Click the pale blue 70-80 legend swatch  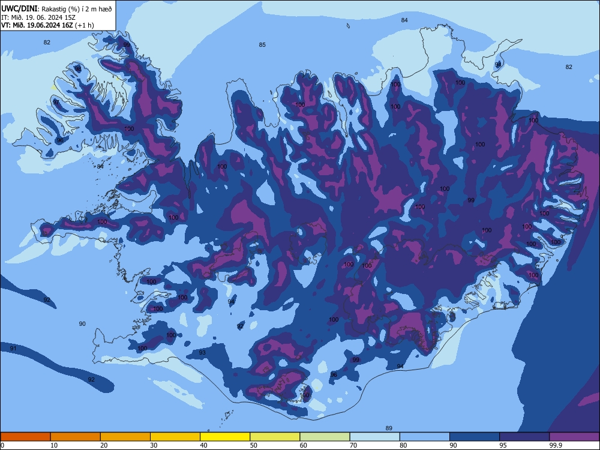(374, 437)
